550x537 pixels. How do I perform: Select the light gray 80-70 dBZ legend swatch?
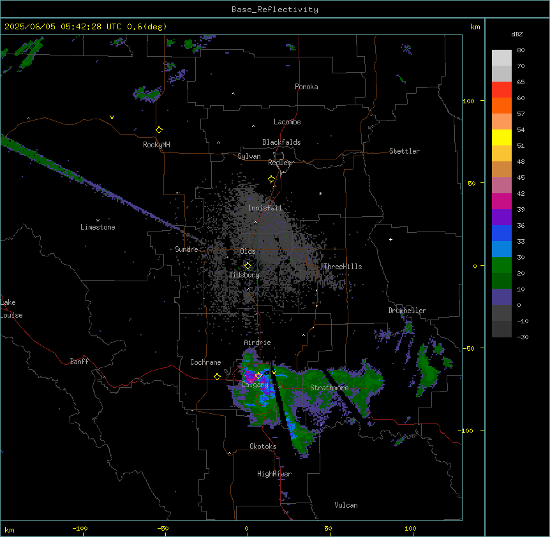pos(502,58)
